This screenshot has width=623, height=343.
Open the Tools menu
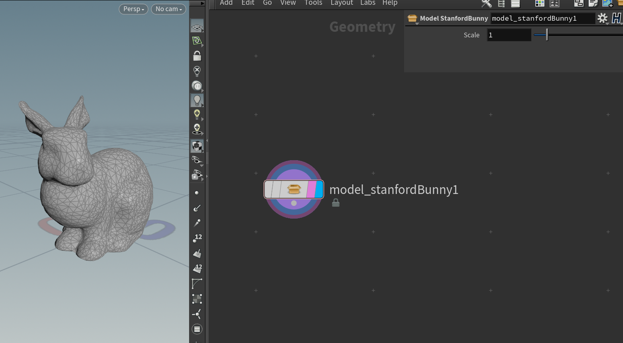click(313, 3)
